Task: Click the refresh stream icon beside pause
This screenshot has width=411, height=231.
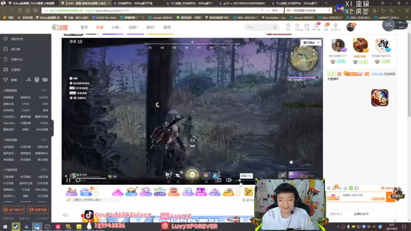Action: pos(78,180)
